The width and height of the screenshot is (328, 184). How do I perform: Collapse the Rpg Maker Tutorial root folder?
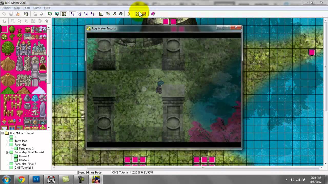click(x=3, y=133)
